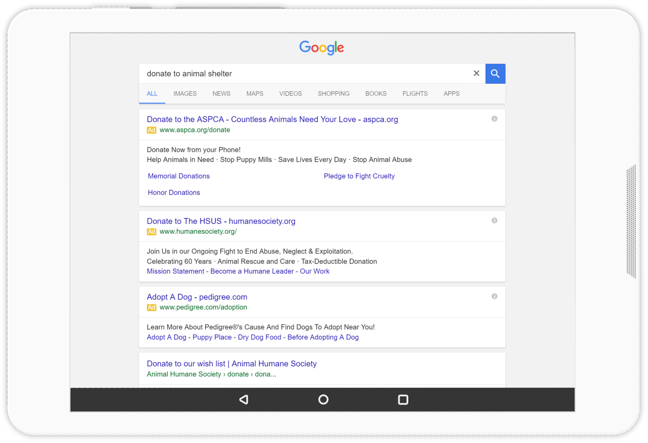Click the Google logo

tap(322, 47)
